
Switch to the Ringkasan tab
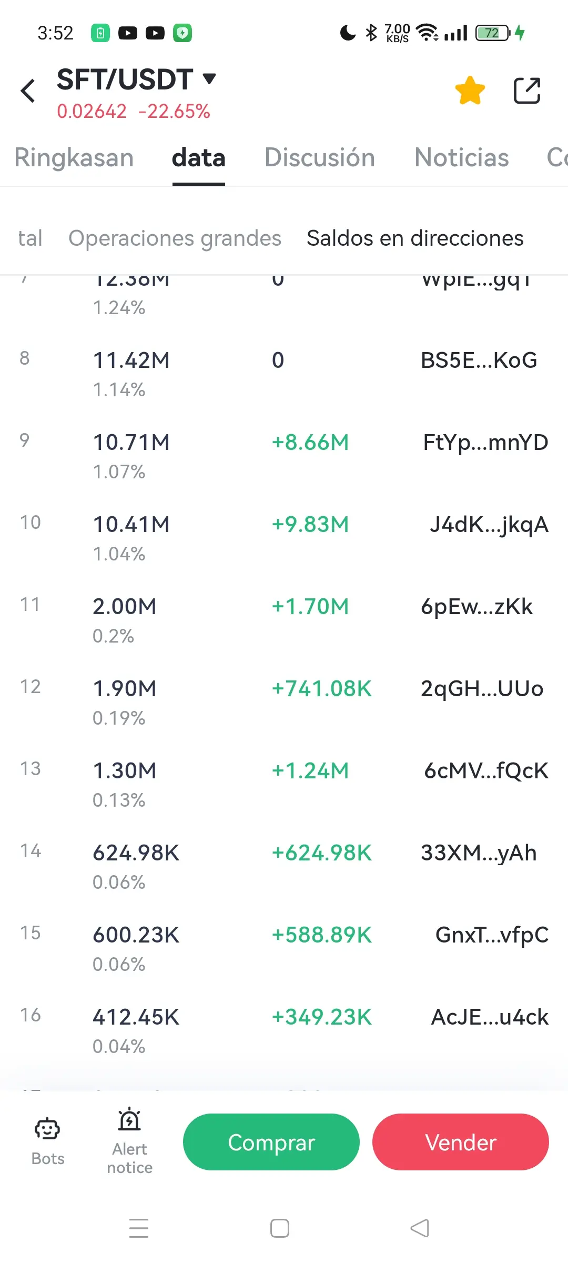(74, 157)
